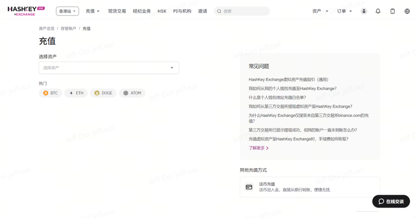This screenshot has height=218, width=416.
Task: Click the arrow on 选择资产 selector
Action: tap(172, 68)
